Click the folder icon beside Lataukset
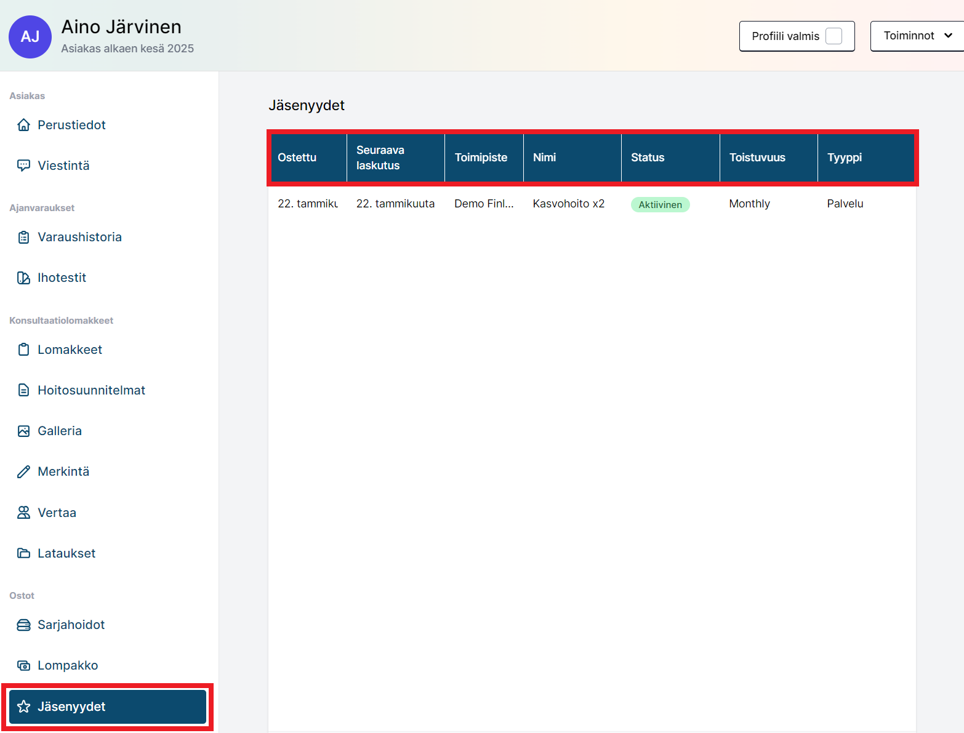This screenshot has height=733, width=964. point(23,553)
